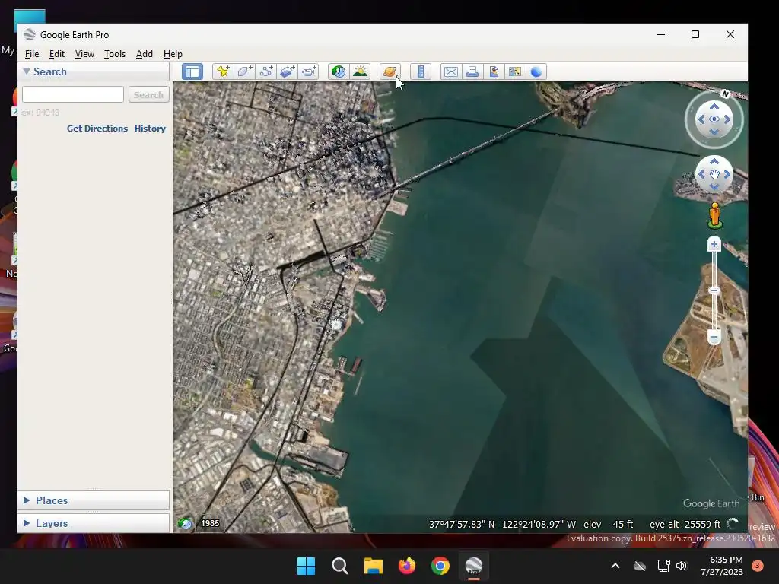
Task: Pan map left with move joystick
Action: (x=701, y=174)
